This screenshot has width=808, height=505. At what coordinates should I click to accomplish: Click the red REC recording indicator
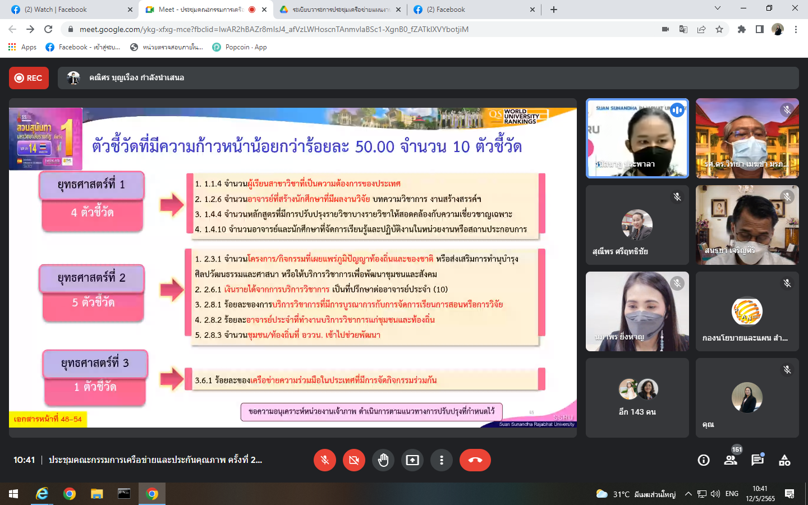pyautogui.click(x=29, y=78)
